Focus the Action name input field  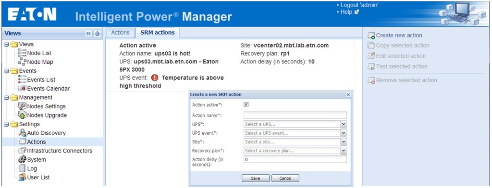[295, 115]
